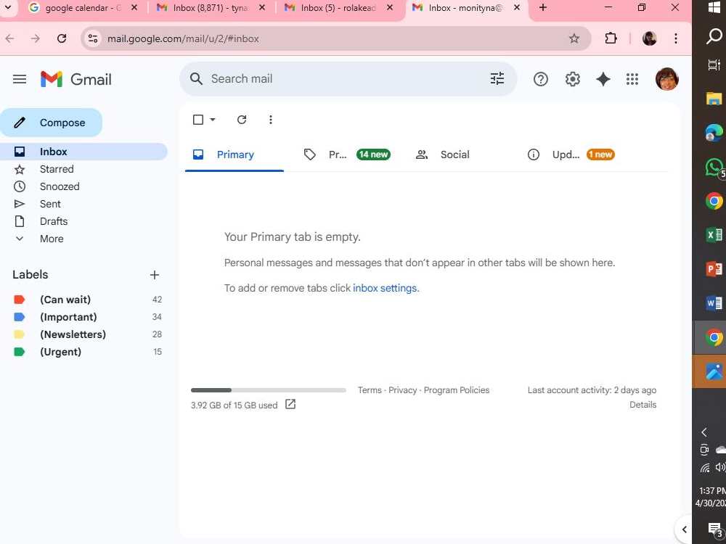Open the Google account profile picture
726x544 pixels.
click(x=666, y=79)
